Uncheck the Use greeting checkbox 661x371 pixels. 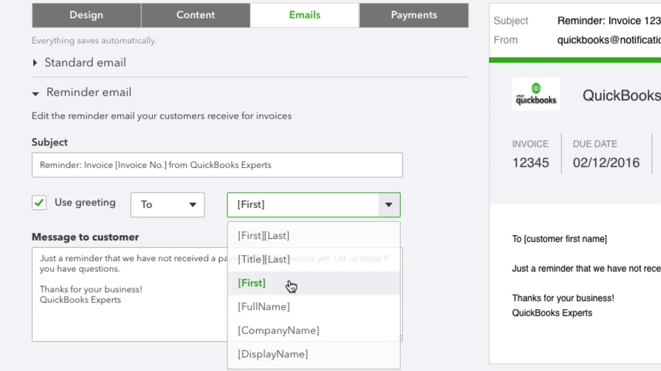point(39,203)
